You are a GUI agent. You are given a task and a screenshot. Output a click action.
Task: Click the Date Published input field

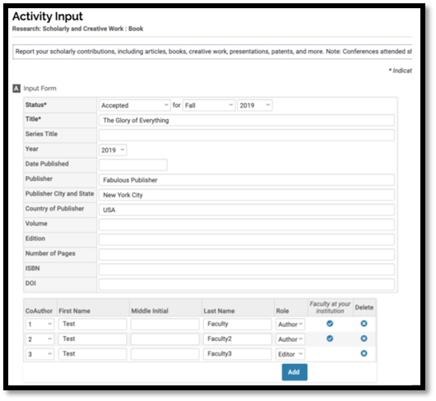[133, 165]
